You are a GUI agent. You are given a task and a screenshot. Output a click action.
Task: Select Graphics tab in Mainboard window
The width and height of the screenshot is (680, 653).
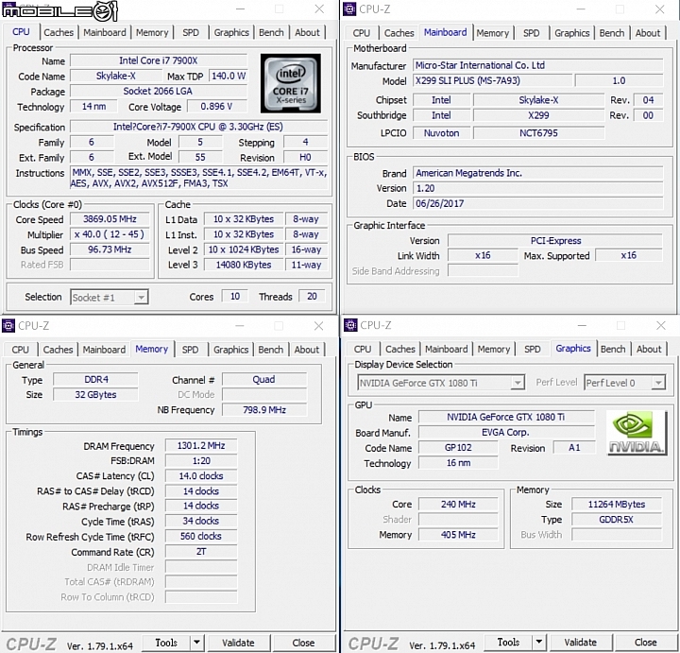572,33
